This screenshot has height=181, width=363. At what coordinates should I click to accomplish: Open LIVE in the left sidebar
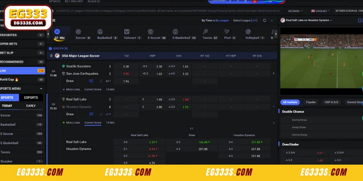(22, 71)
